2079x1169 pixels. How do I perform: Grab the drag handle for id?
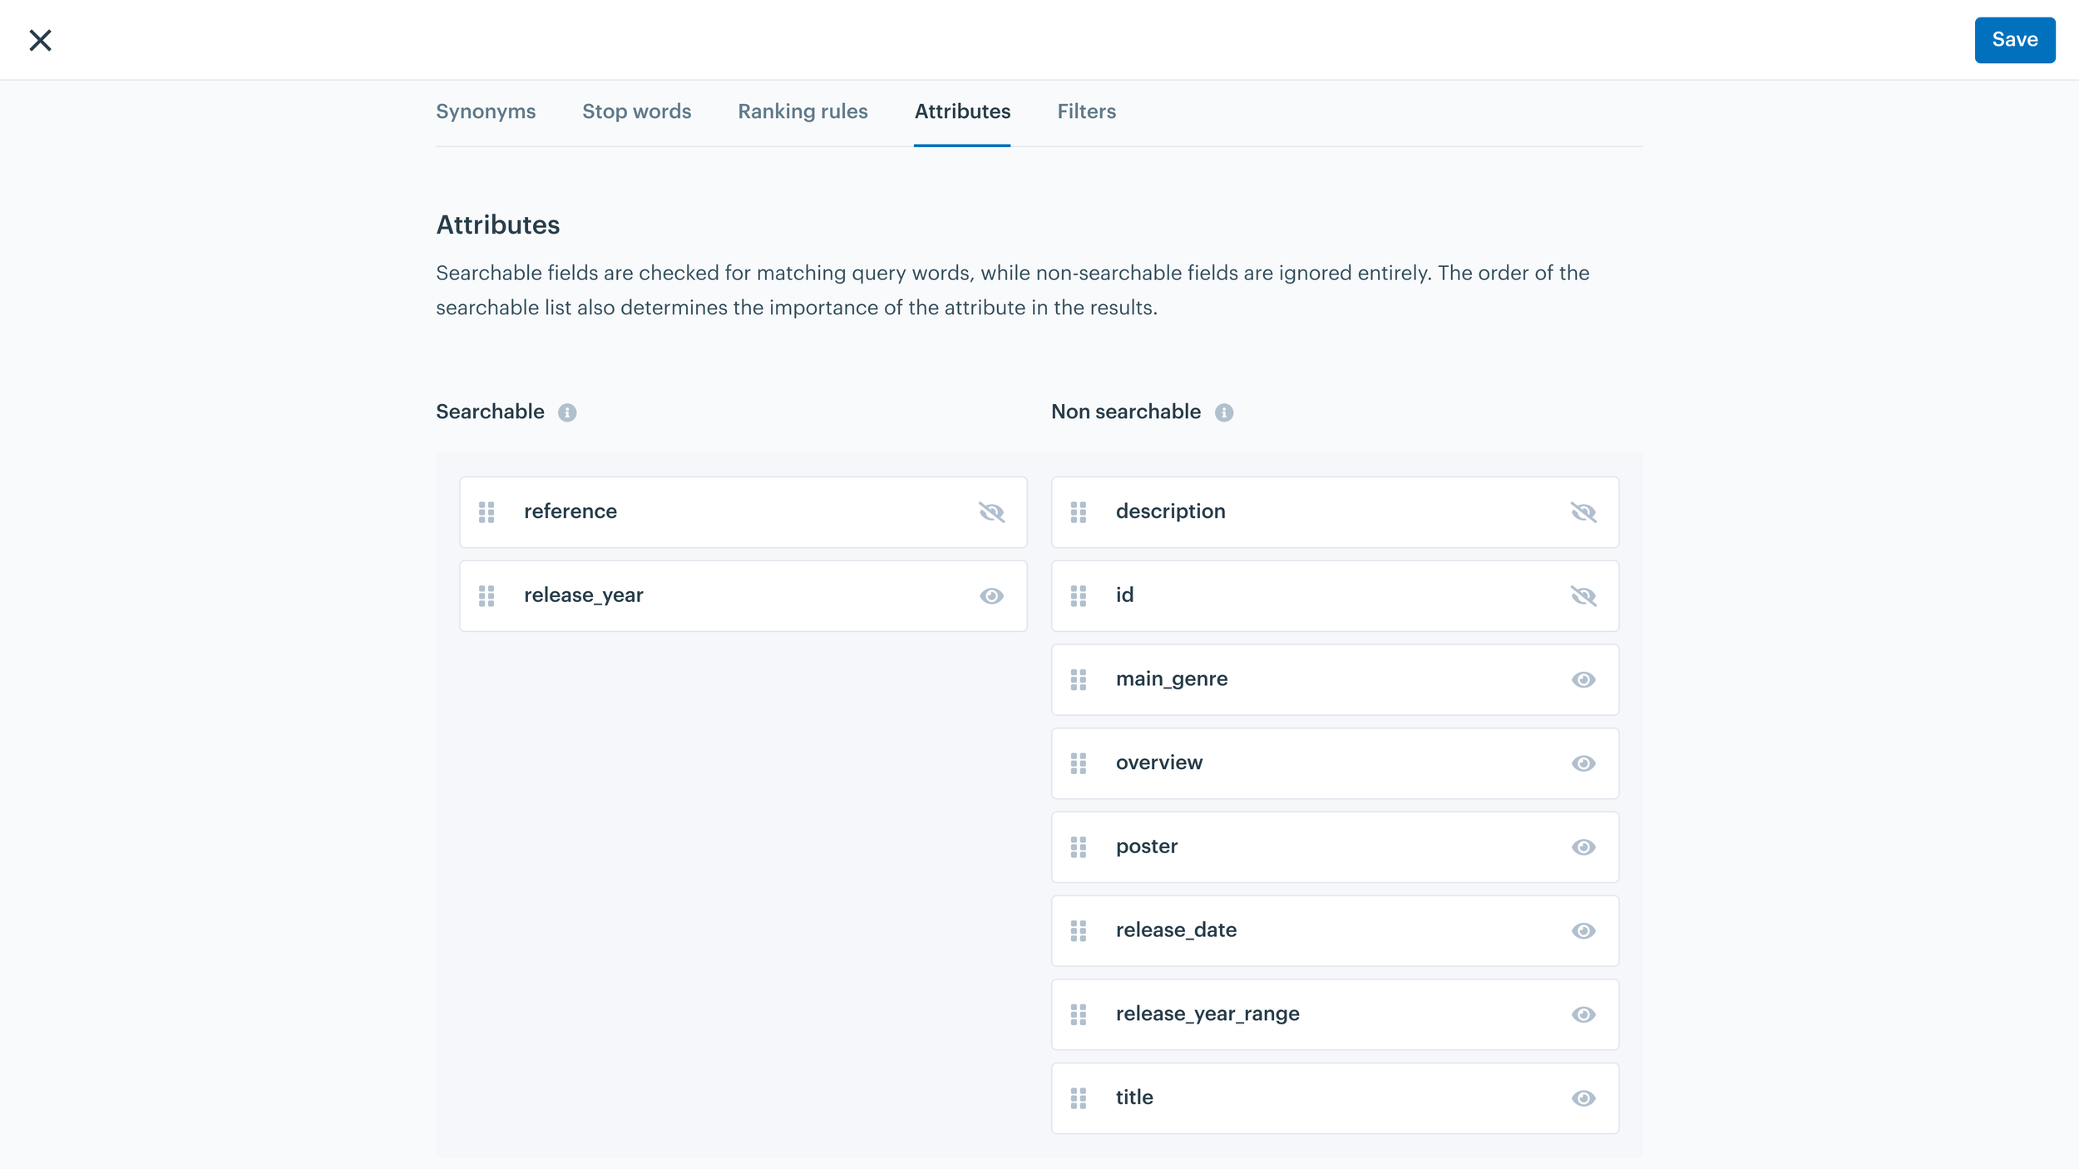pos(1078,596)
